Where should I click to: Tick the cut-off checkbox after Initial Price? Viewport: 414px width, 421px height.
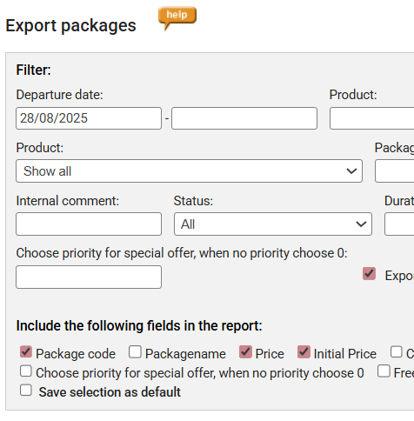[x=397, y=351]
